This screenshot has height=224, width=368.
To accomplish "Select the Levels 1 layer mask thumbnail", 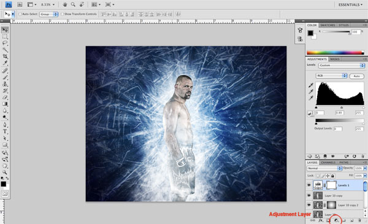I will tap(331, 185).
